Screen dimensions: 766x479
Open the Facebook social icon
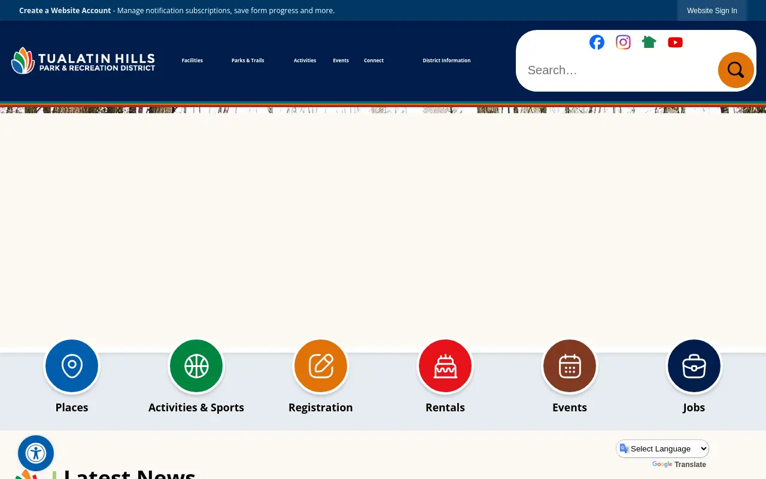(597, 42)
